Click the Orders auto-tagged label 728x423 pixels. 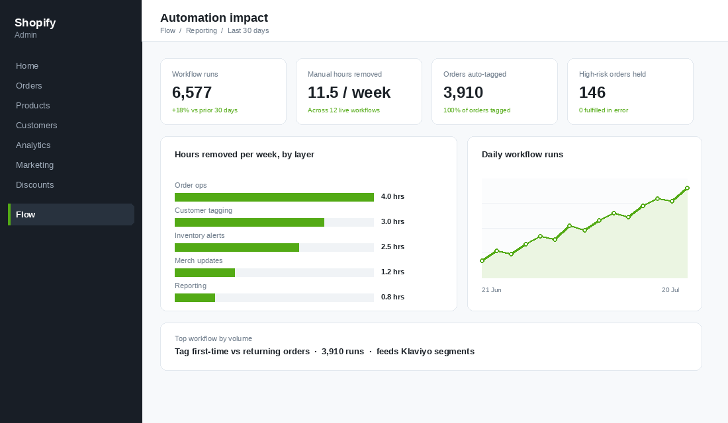point(475,74)
